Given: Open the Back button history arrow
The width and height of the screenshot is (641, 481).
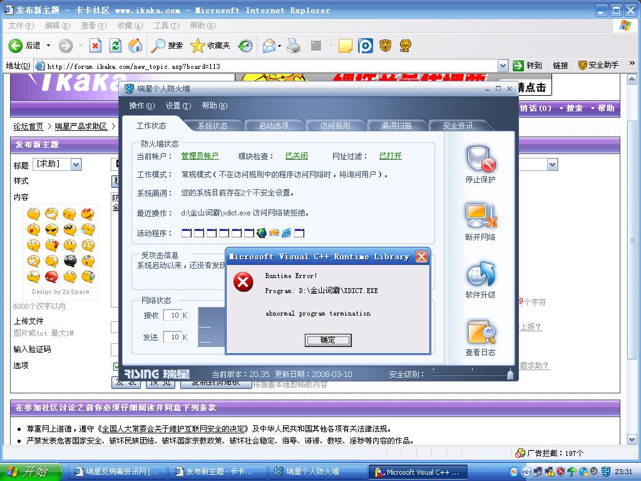Looking at the screenshot, I should click(x=48, y=45).
